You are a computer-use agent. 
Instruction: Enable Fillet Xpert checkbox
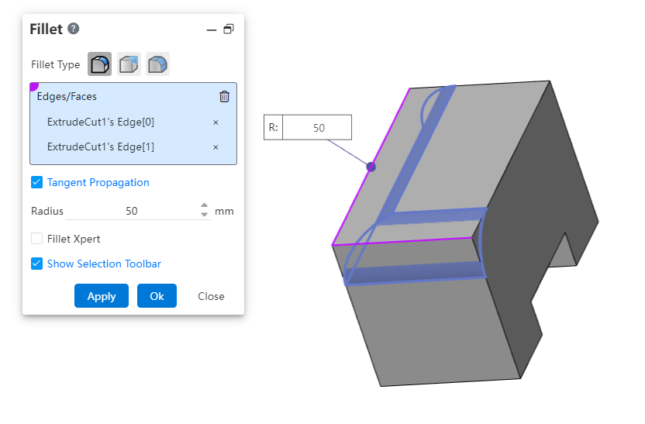click(x=36, y=239)
